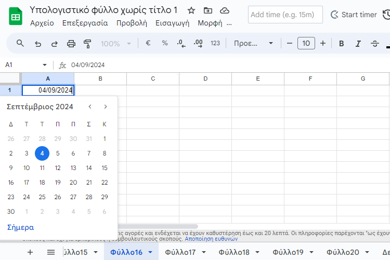Open the Φύλλο18 tab dropdown arrow

point(257,252)
